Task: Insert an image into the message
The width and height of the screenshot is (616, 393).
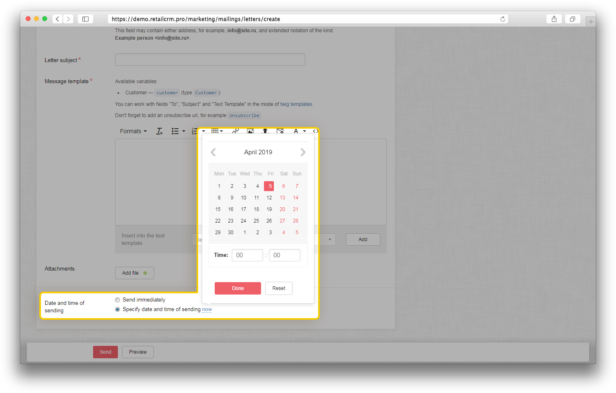Action: coord(250,131)
